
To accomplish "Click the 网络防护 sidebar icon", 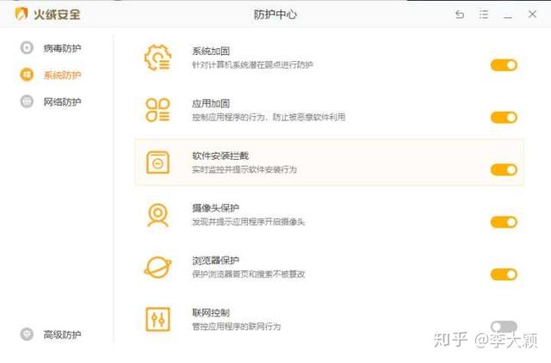I will [27, 102].
